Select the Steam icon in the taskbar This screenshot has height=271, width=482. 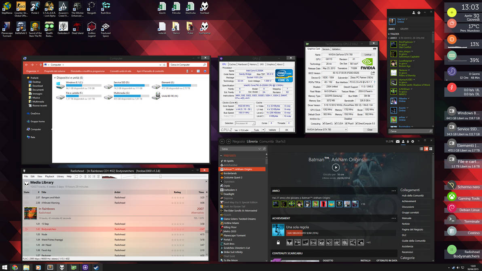[95, 267]
